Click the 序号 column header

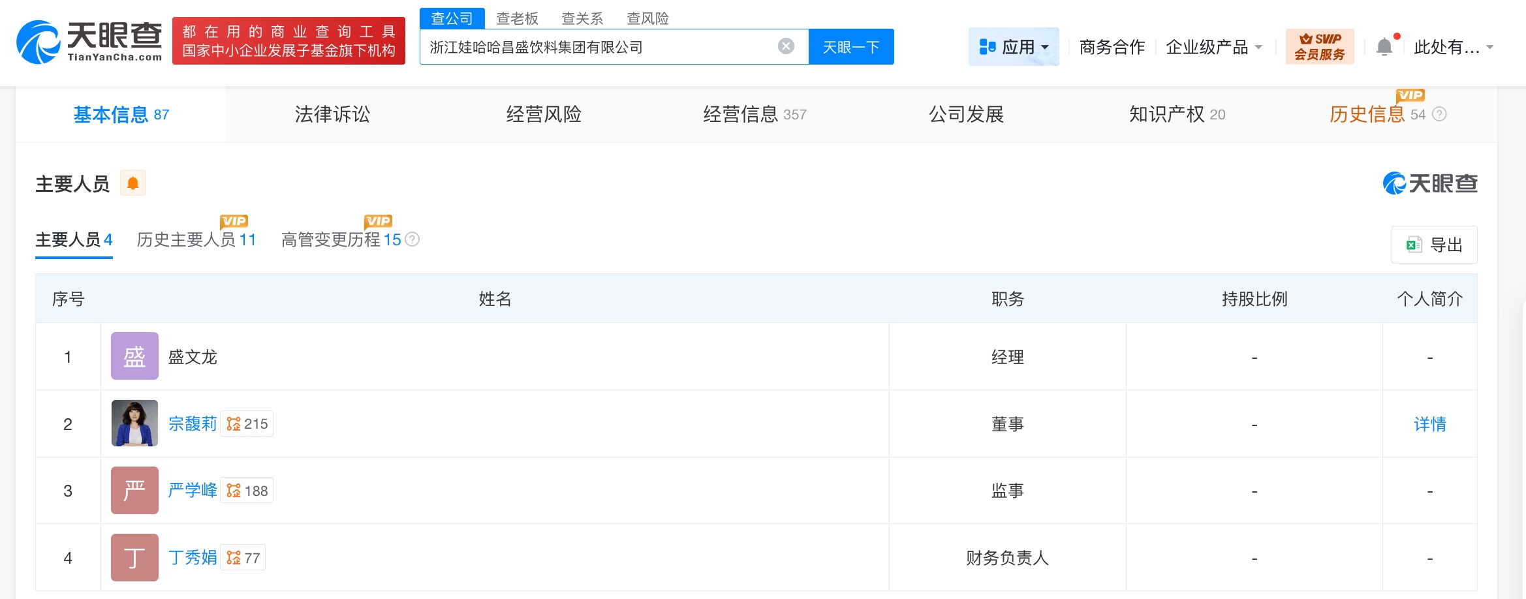point(69,299)
